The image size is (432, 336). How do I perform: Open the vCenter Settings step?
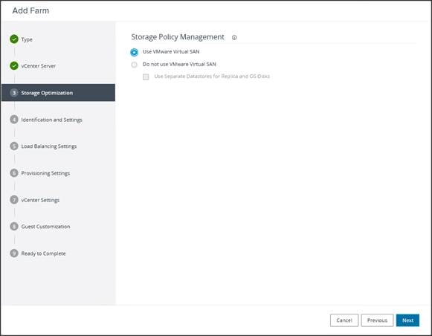40,200
